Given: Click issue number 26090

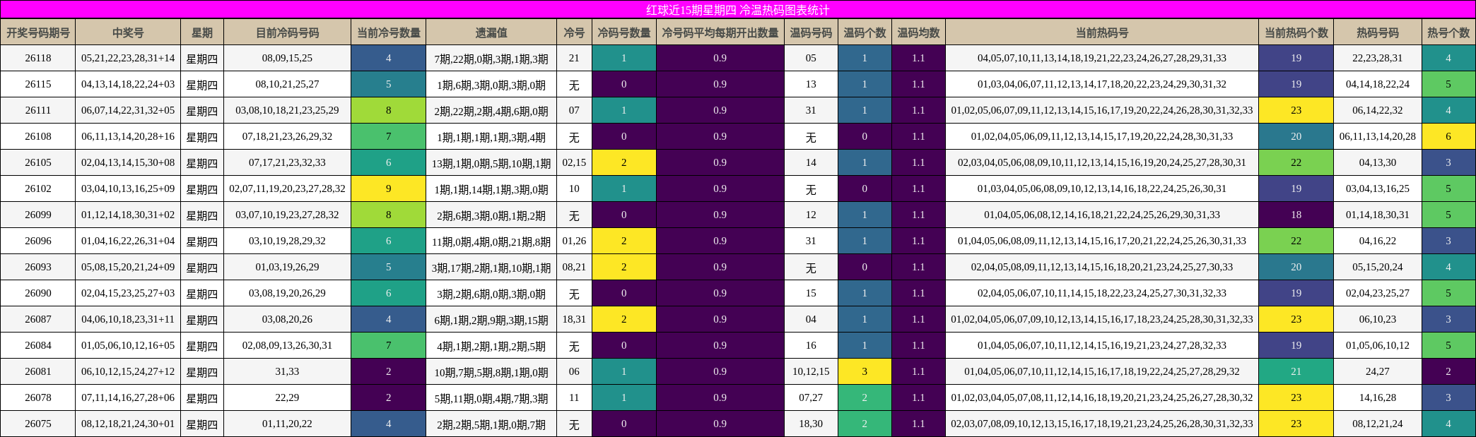Looking at the screenshot, I should [38, 293].
